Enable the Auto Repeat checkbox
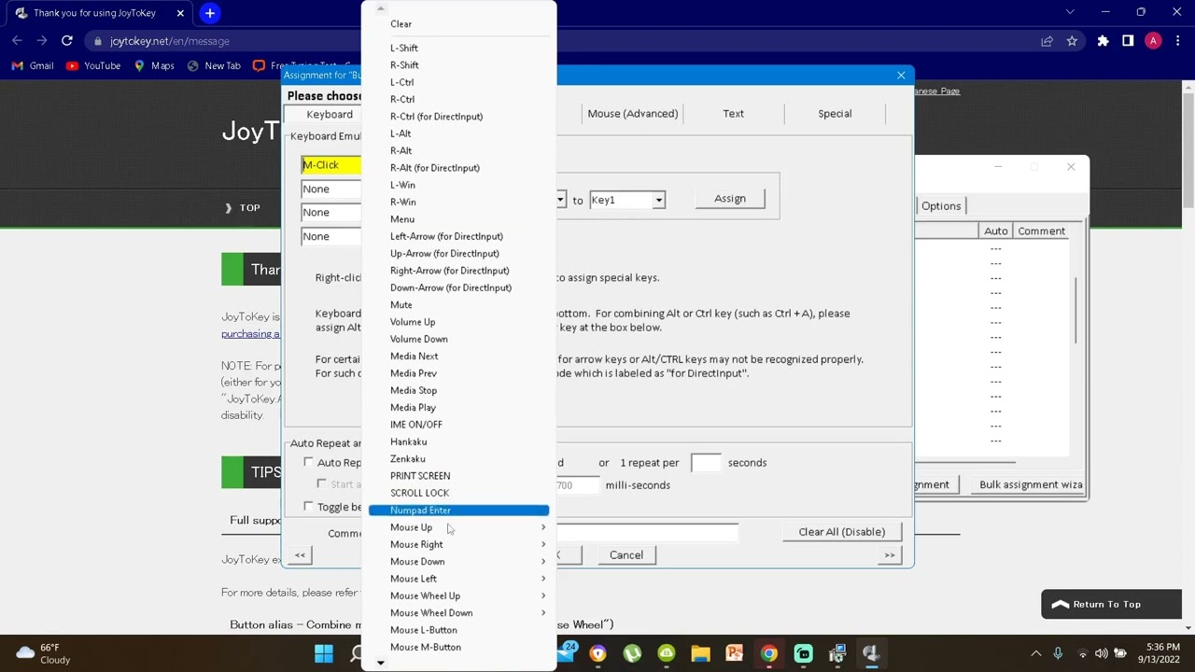Screen dimensions: 1195x672 tap(308, 462)
